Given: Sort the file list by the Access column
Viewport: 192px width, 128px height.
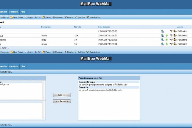Looking at the screenshot, I should tap(180, 27).
